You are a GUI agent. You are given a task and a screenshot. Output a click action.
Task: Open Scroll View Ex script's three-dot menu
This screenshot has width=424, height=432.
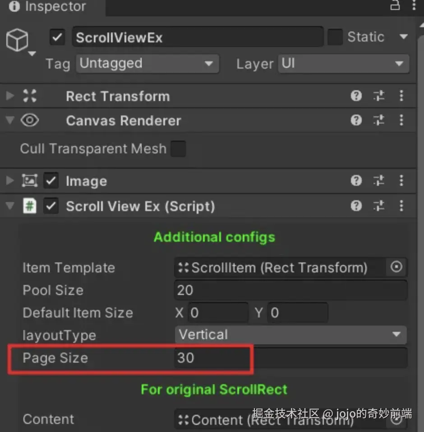click(x=401, y=206)
